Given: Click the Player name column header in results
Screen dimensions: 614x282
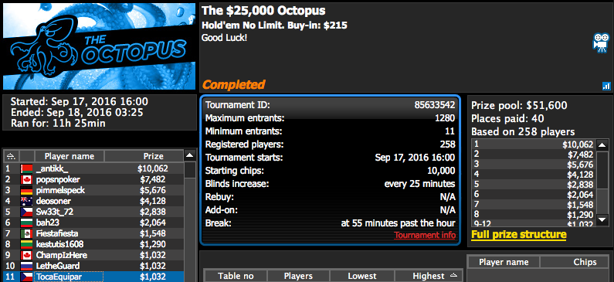Looking at the screenshot, I should (x=70, y=156).
